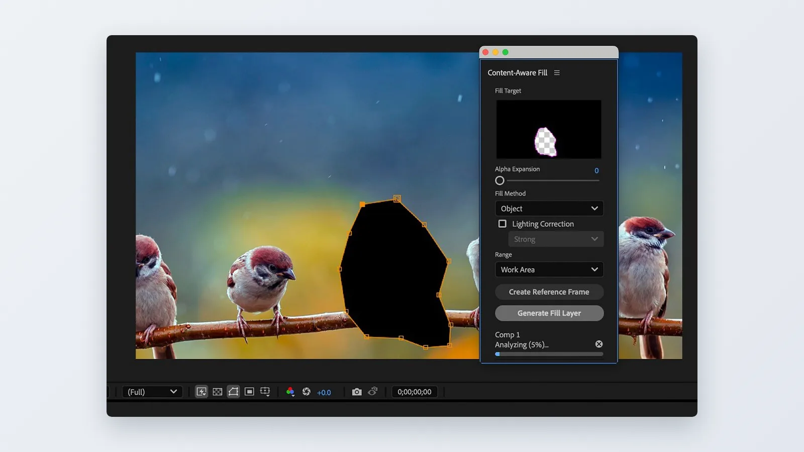
Task: Toggle transparency grid checkerboard icon
Action: (x=218, y=392)
